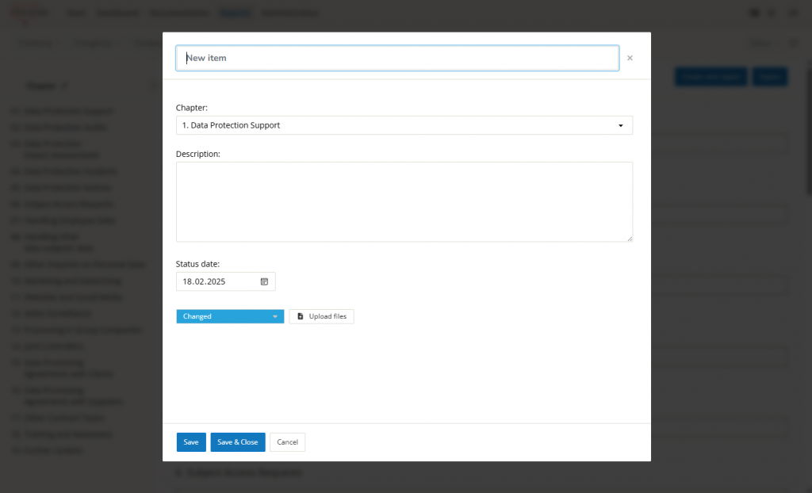This screenshot has height=493, width=812.
Task: Cancel the new item dialog
Action: click(287, 442)
